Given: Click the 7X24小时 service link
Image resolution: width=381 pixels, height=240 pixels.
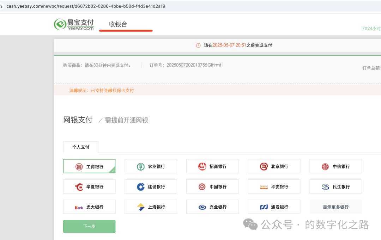Looking at the screenshot, I should [x=371, y=29].
